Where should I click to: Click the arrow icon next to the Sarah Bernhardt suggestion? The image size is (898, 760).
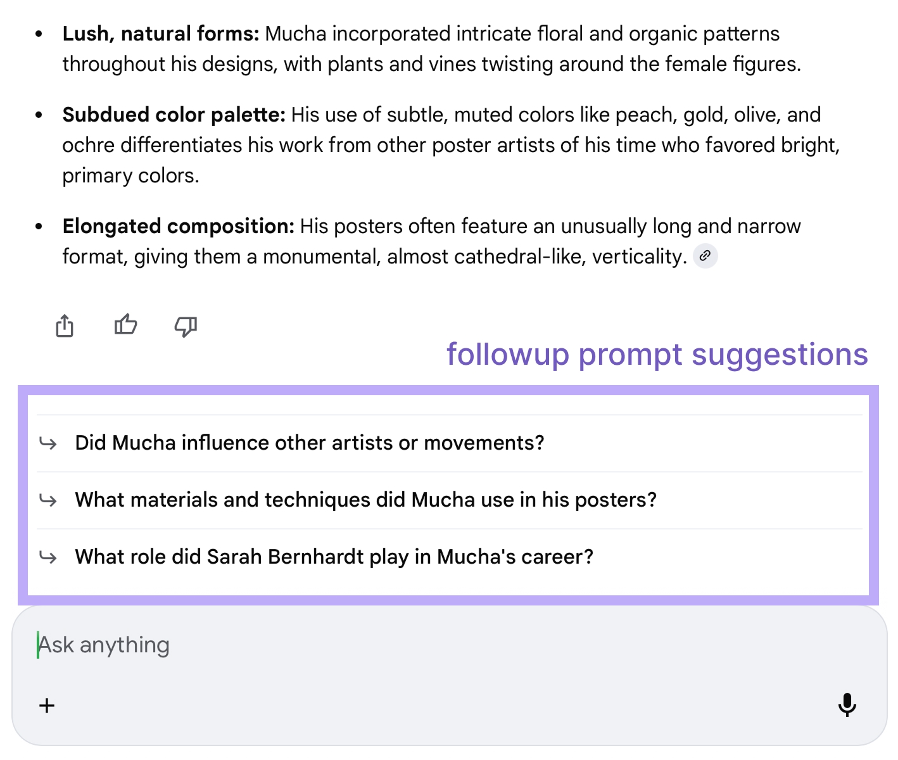[x=48, y=557]
